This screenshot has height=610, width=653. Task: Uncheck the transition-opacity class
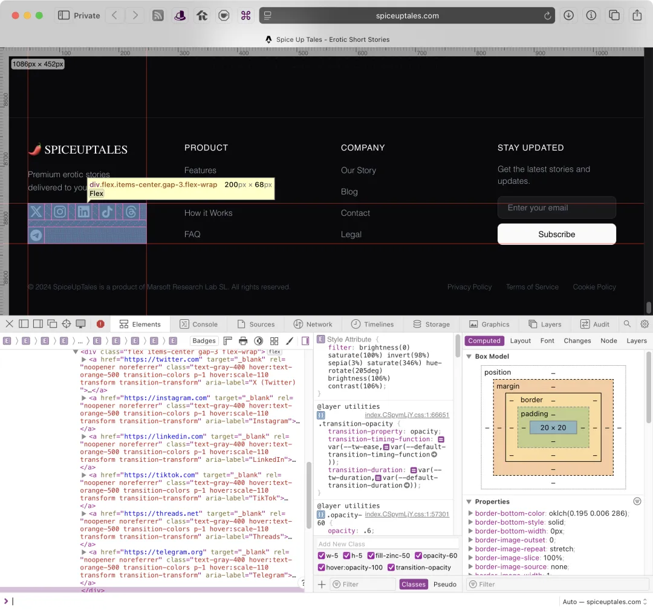tap(391, 567)
